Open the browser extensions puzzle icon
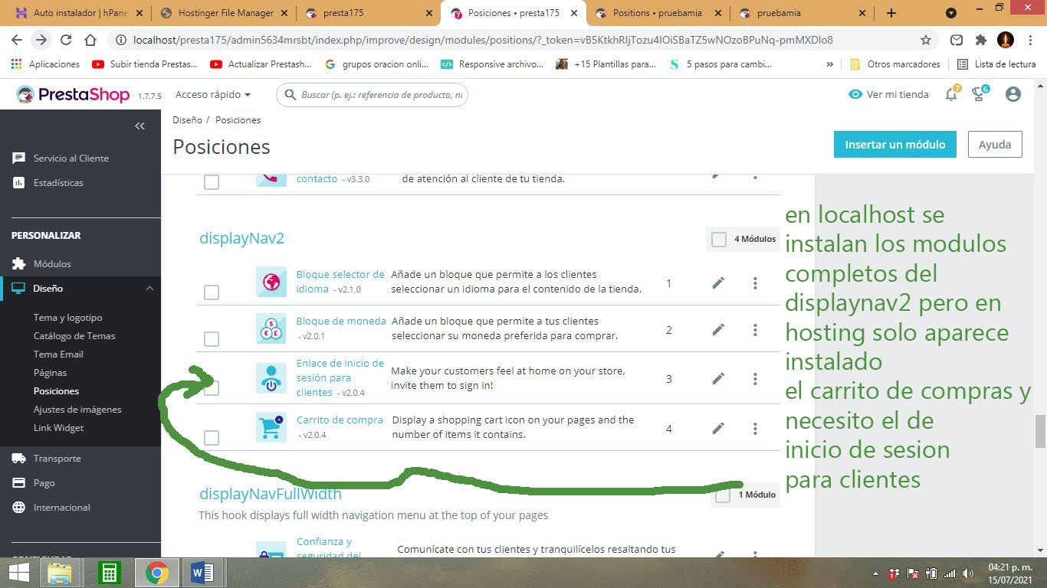 pos(981,40)
